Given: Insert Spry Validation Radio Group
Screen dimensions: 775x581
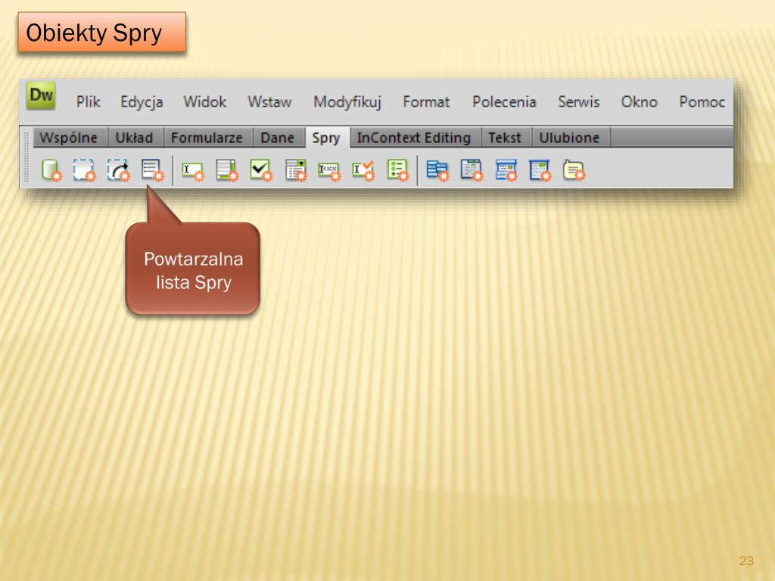Looking at the screenshot, I should coord(398,170).
